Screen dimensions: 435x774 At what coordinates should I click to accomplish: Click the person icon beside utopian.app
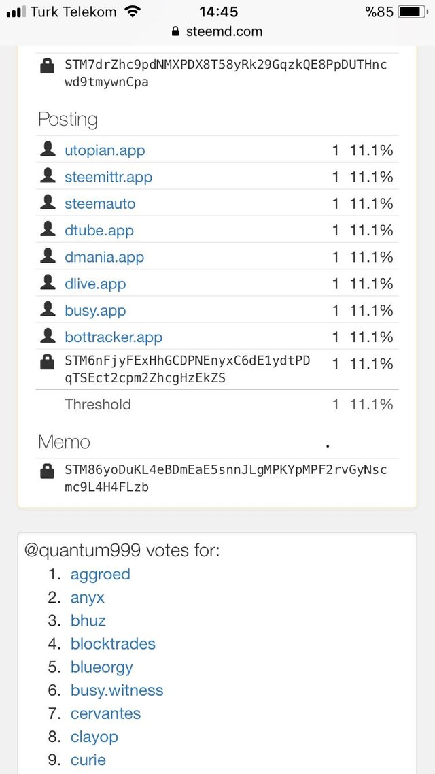48,150
